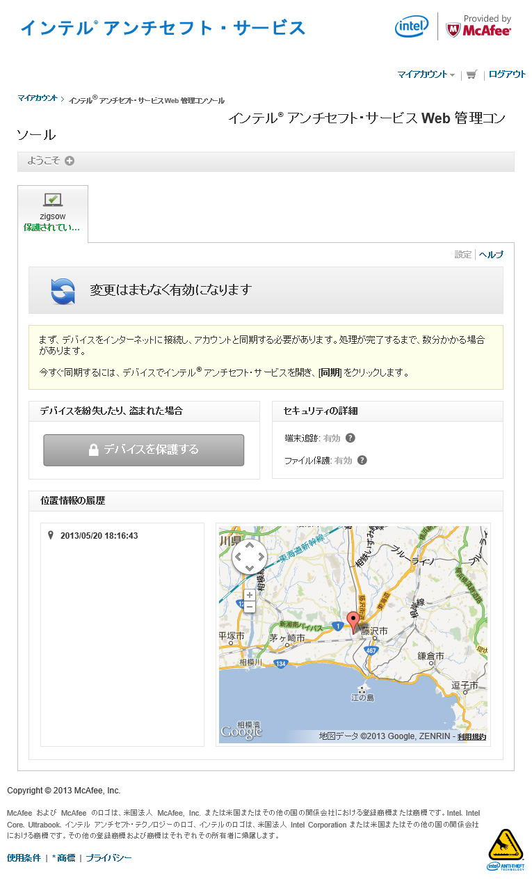
Task: Open the プライバシー footer link
Action: coord(108,858)
